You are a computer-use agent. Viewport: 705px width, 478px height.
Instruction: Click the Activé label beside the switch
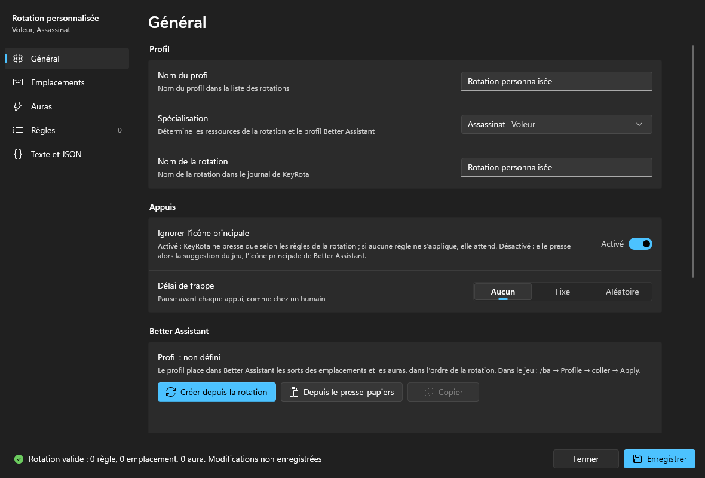(612, 244)
